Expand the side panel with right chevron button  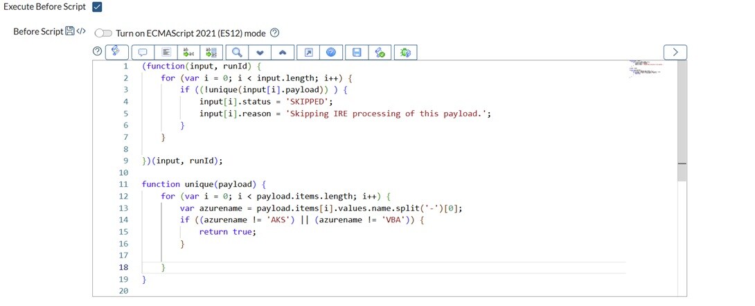pos(675,52)
